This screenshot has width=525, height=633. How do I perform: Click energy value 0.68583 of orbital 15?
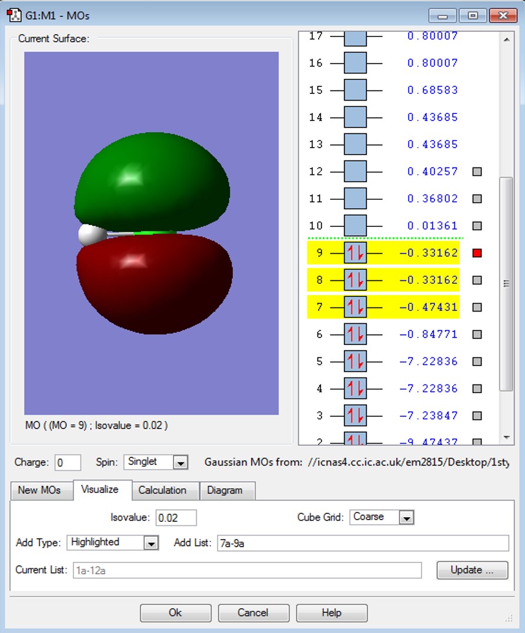tap(432, 90)
